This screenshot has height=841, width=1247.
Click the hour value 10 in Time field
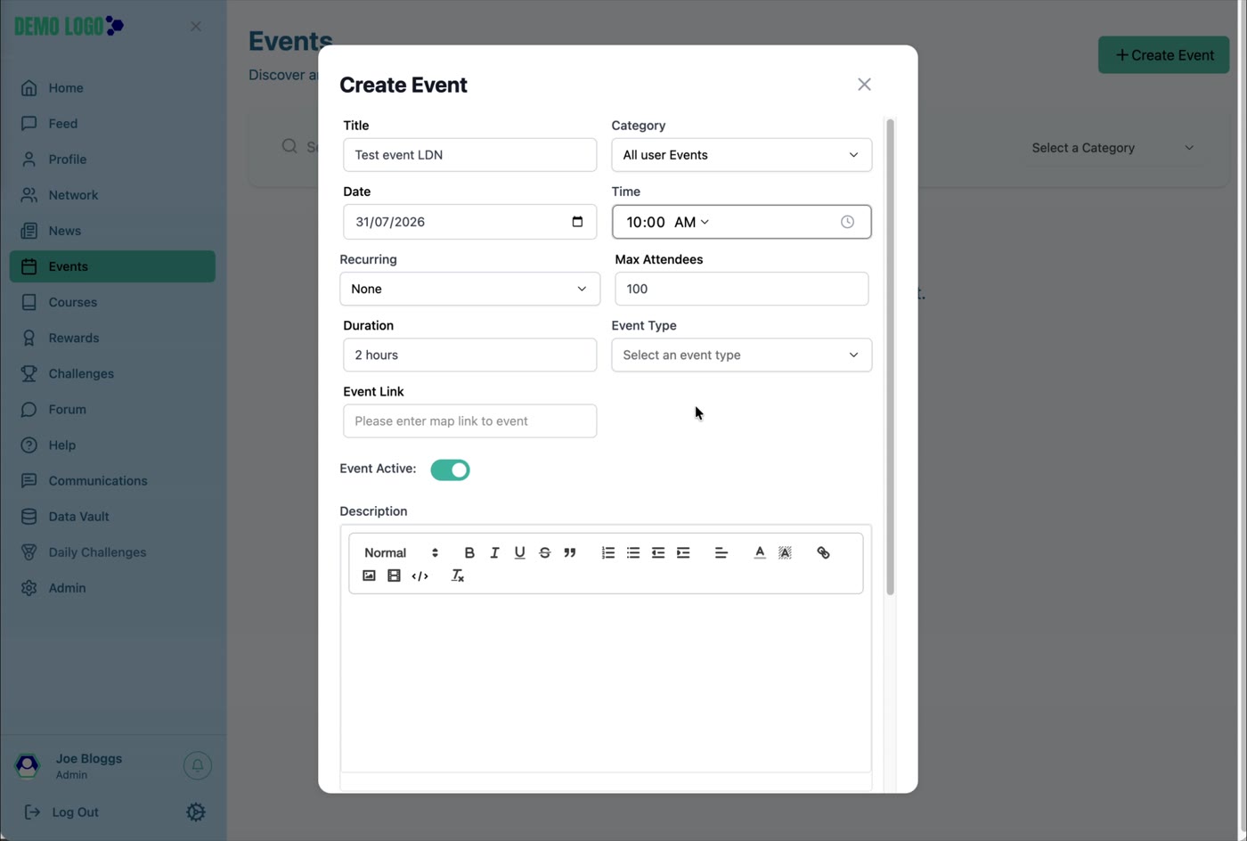(634, 222)
